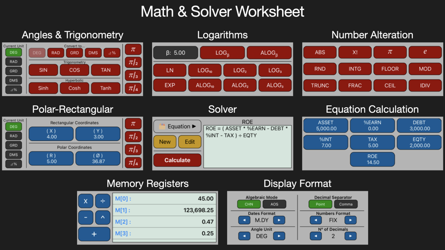The width and height of the screenshot is (445, 250).
Task: Set Dates Format to next option
Action: 279,220
